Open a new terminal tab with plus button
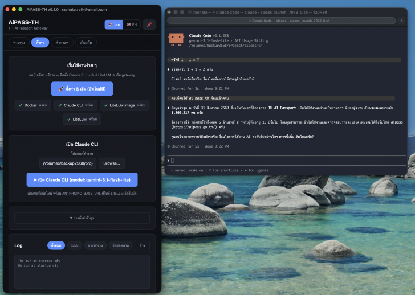 point(401,21)
